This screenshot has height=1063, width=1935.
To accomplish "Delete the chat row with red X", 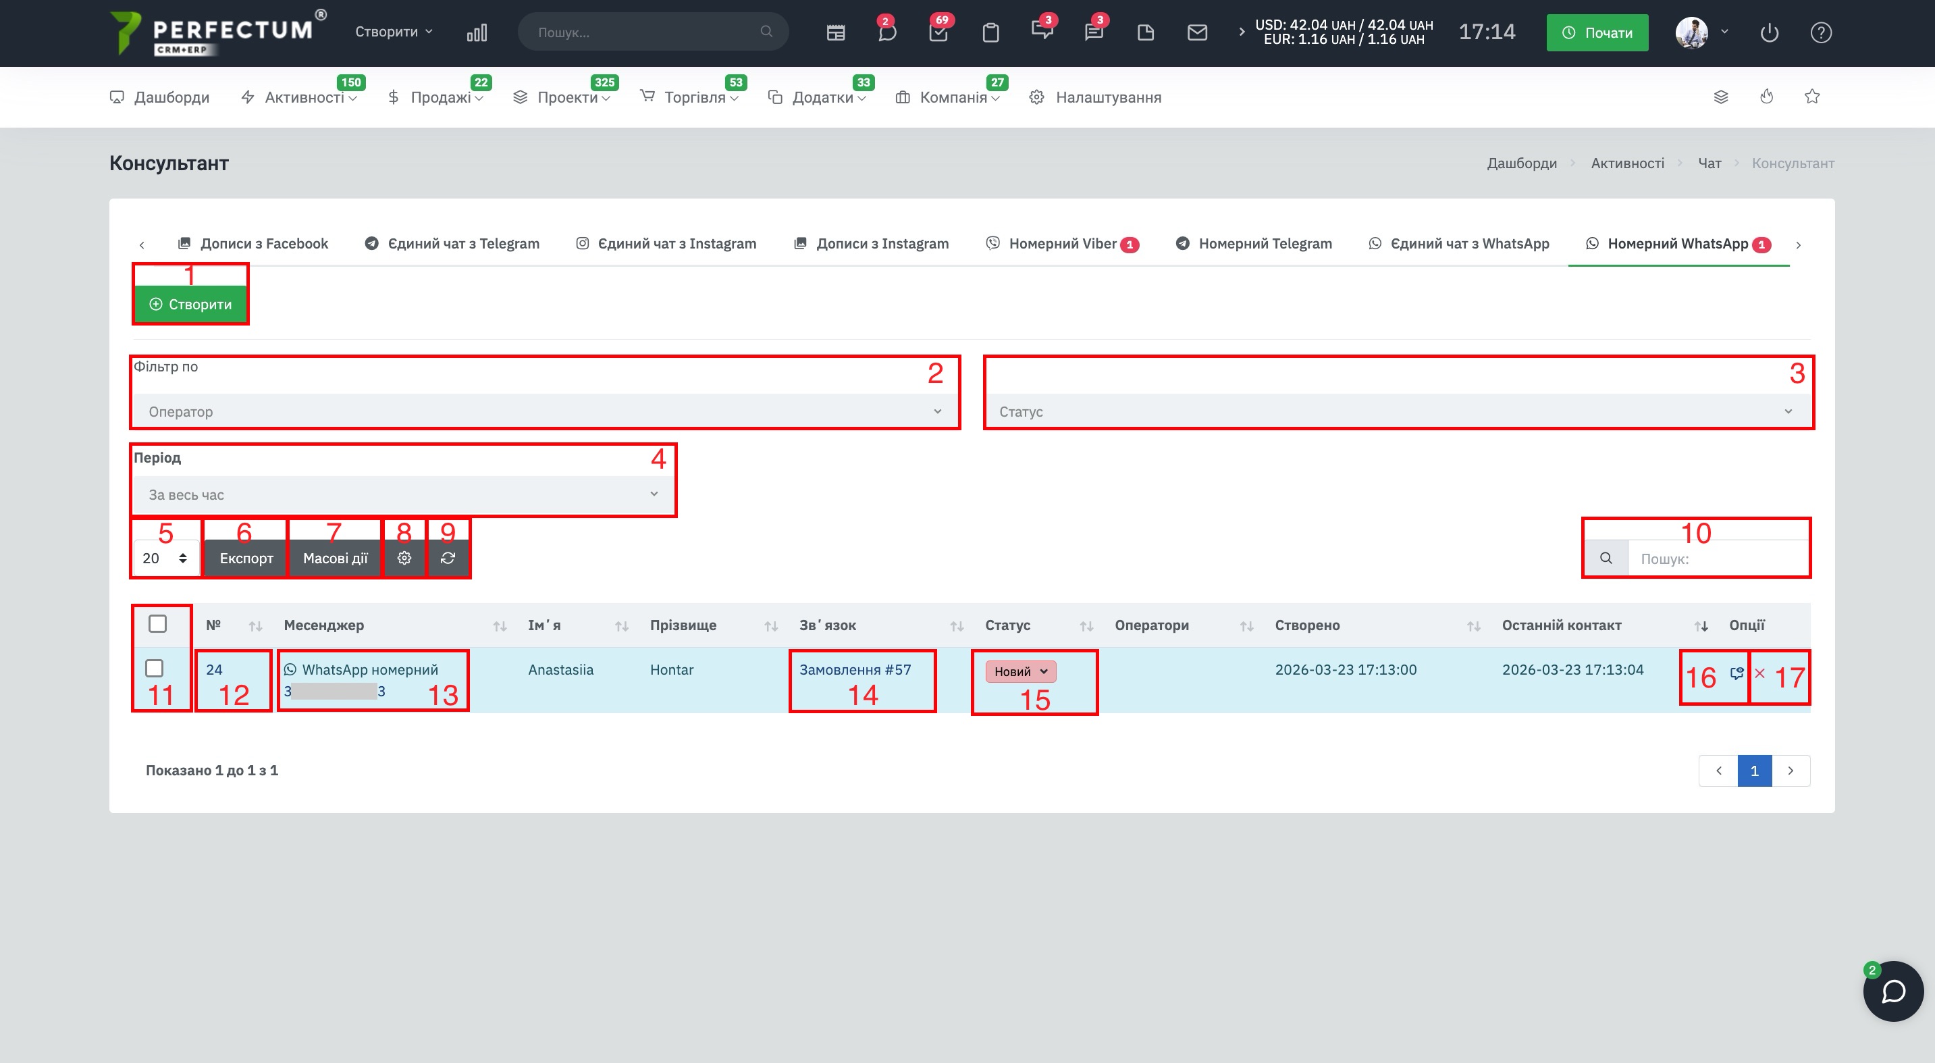I will coord(1760,673).
